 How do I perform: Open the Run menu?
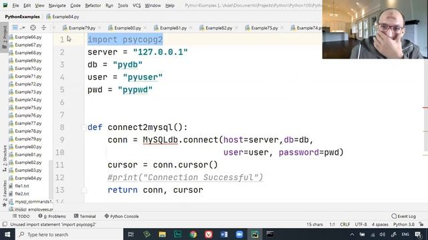click(x=109, y=5)
